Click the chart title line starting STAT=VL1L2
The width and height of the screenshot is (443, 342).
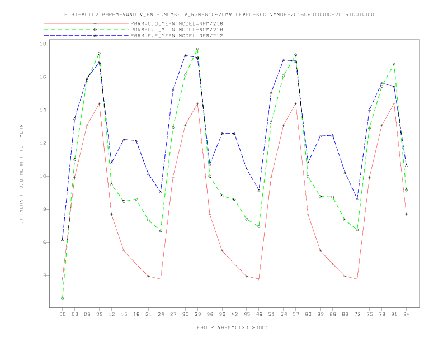pyautogui.click(x=220, y=15)
